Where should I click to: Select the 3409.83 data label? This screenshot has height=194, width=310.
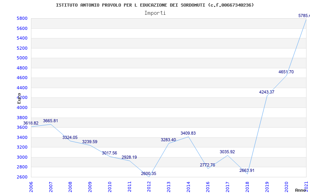(x=188, y=133)
